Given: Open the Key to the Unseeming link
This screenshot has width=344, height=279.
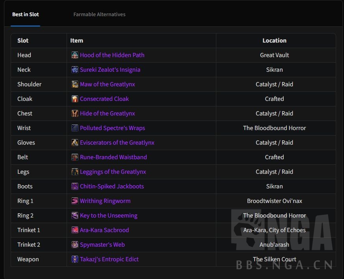Looking at the screenshot, I should point(108,216).
